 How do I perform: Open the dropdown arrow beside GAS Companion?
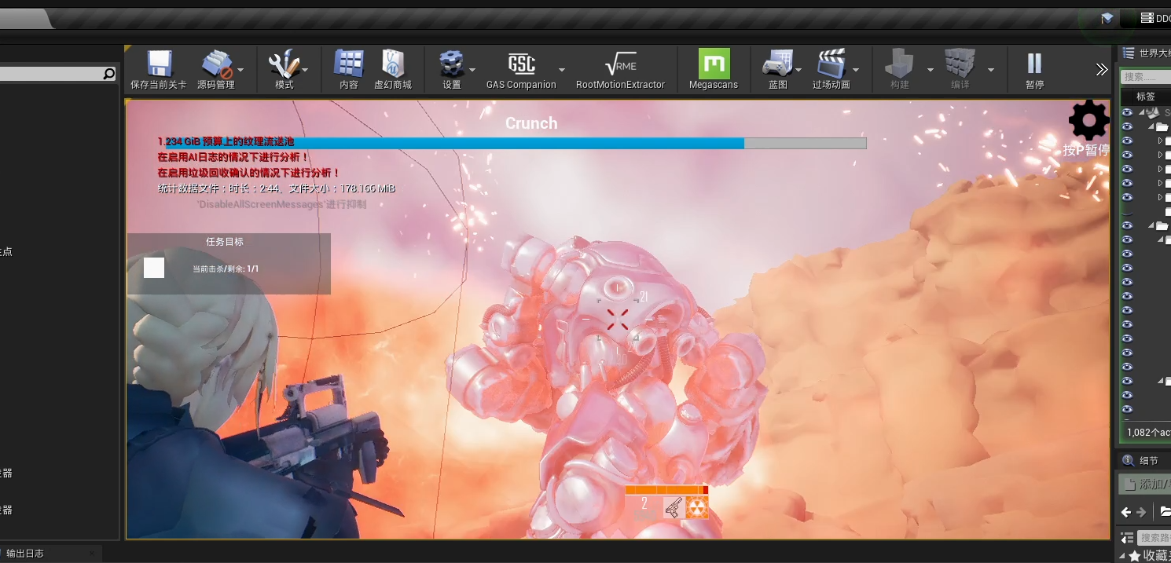(562, 69)
